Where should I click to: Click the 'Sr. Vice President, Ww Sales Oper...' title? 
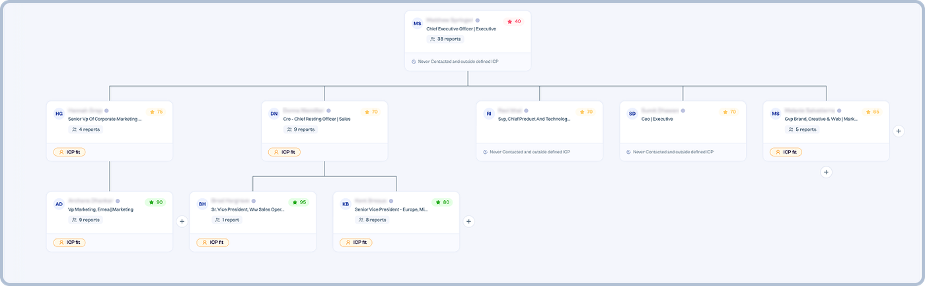248,210
